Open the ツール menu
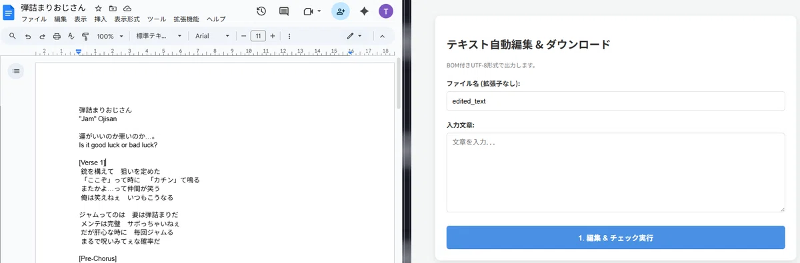The width and height of the screenshot is (800, 263). click(x=157, y=19)
